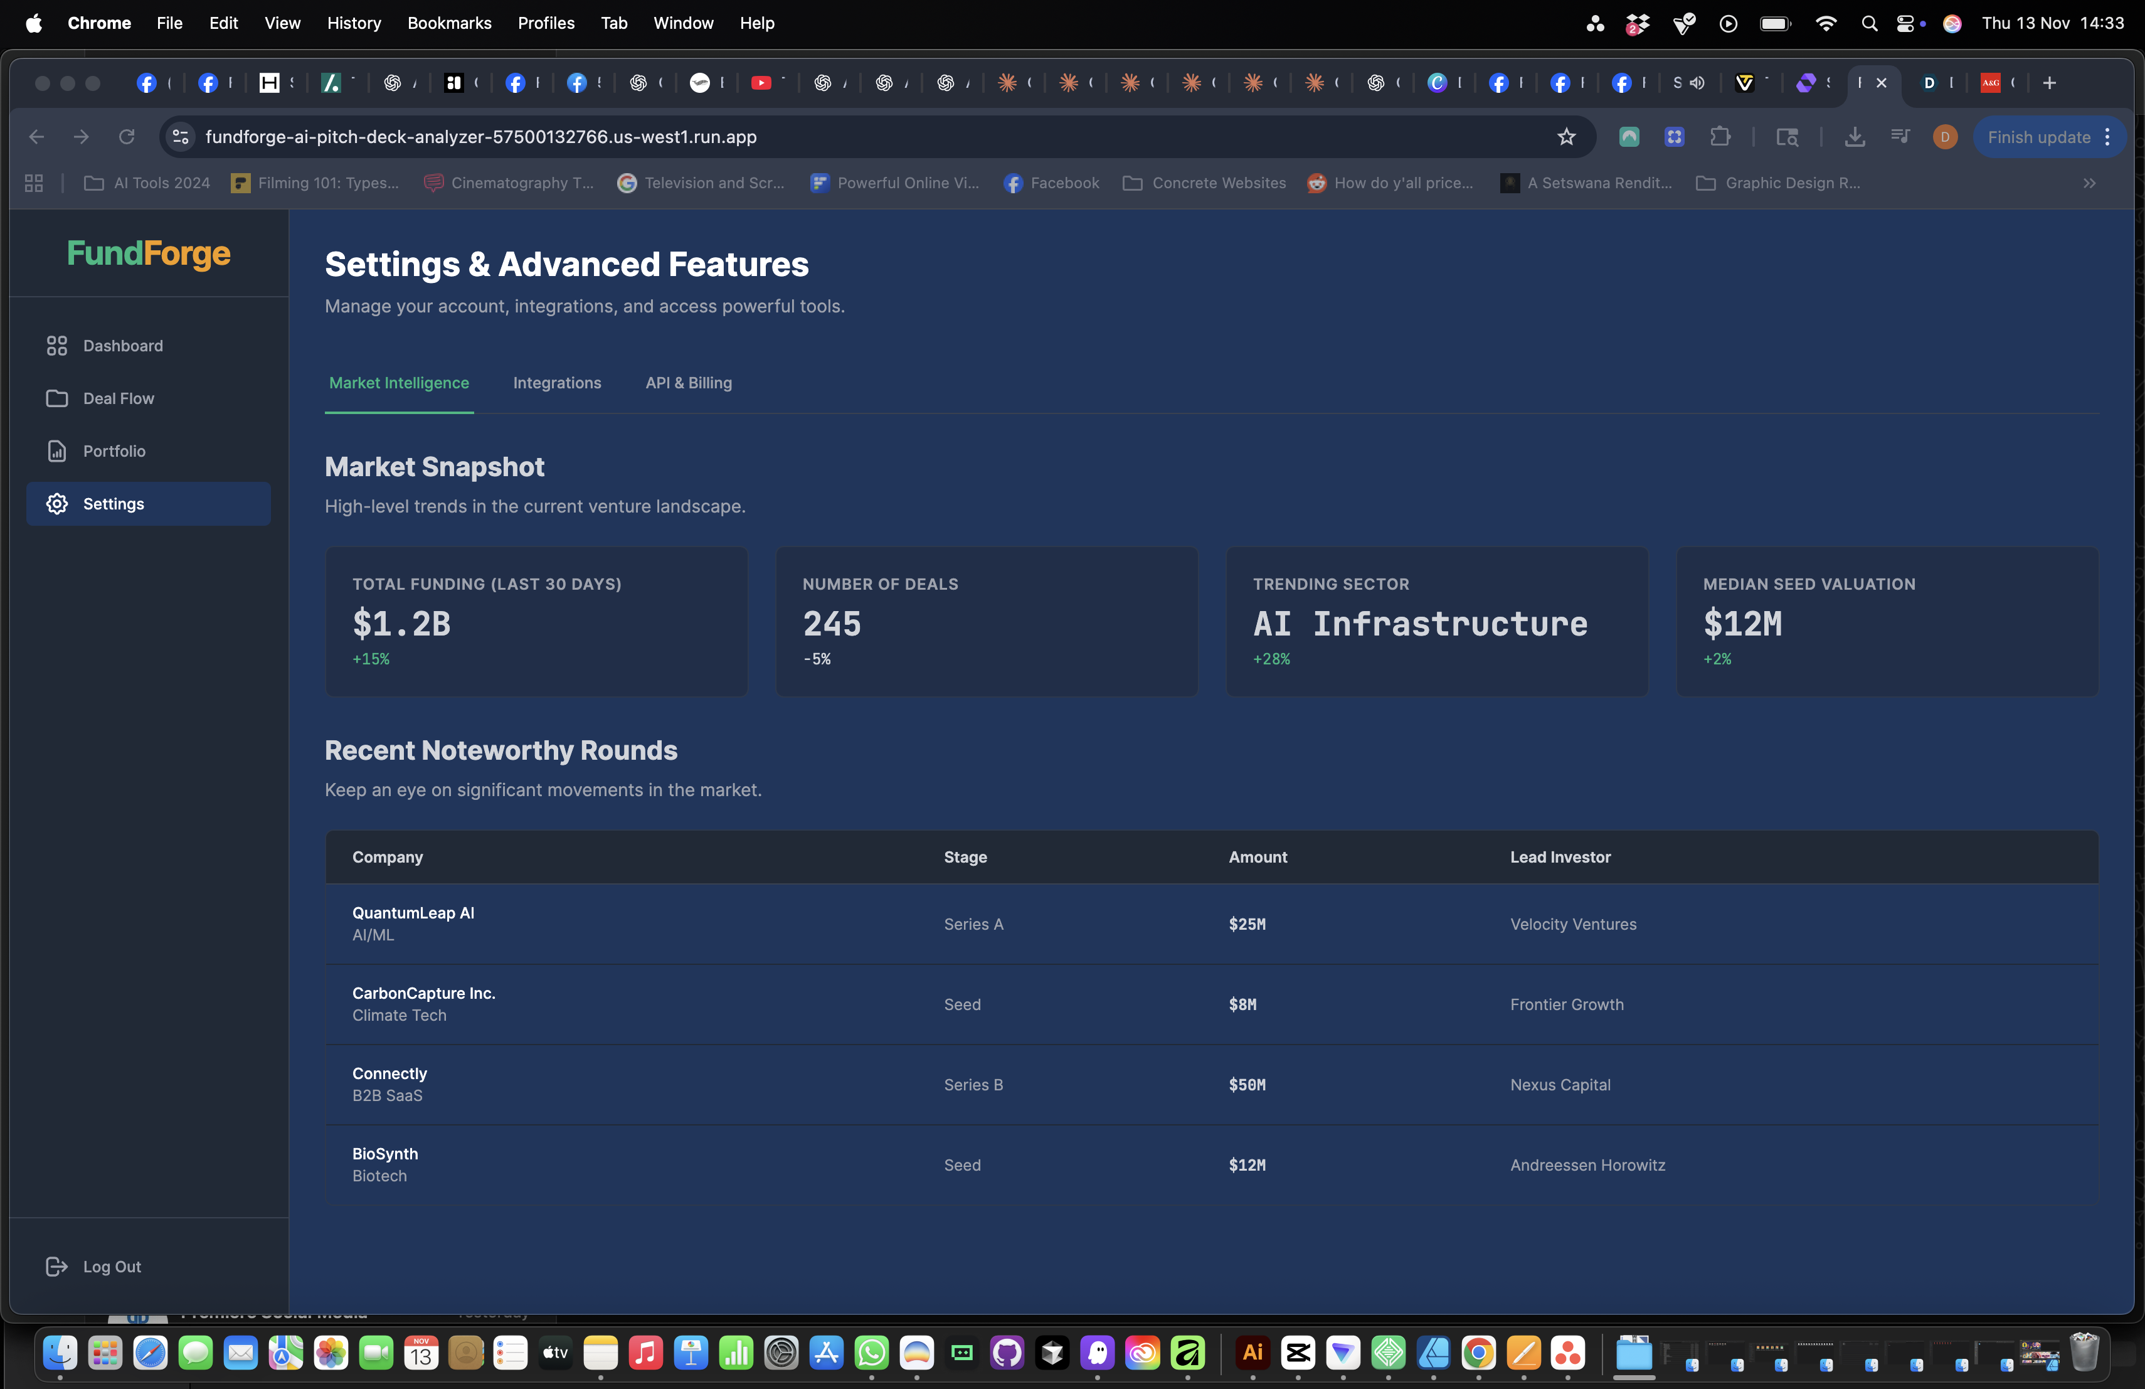
Task: Open Chrome's three-dot menu
Action: [x=2108, y=137]
